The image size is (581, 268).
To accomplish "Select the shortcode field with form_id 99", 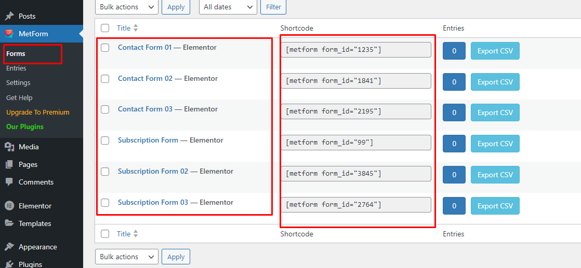I will [x=356, y=143].
